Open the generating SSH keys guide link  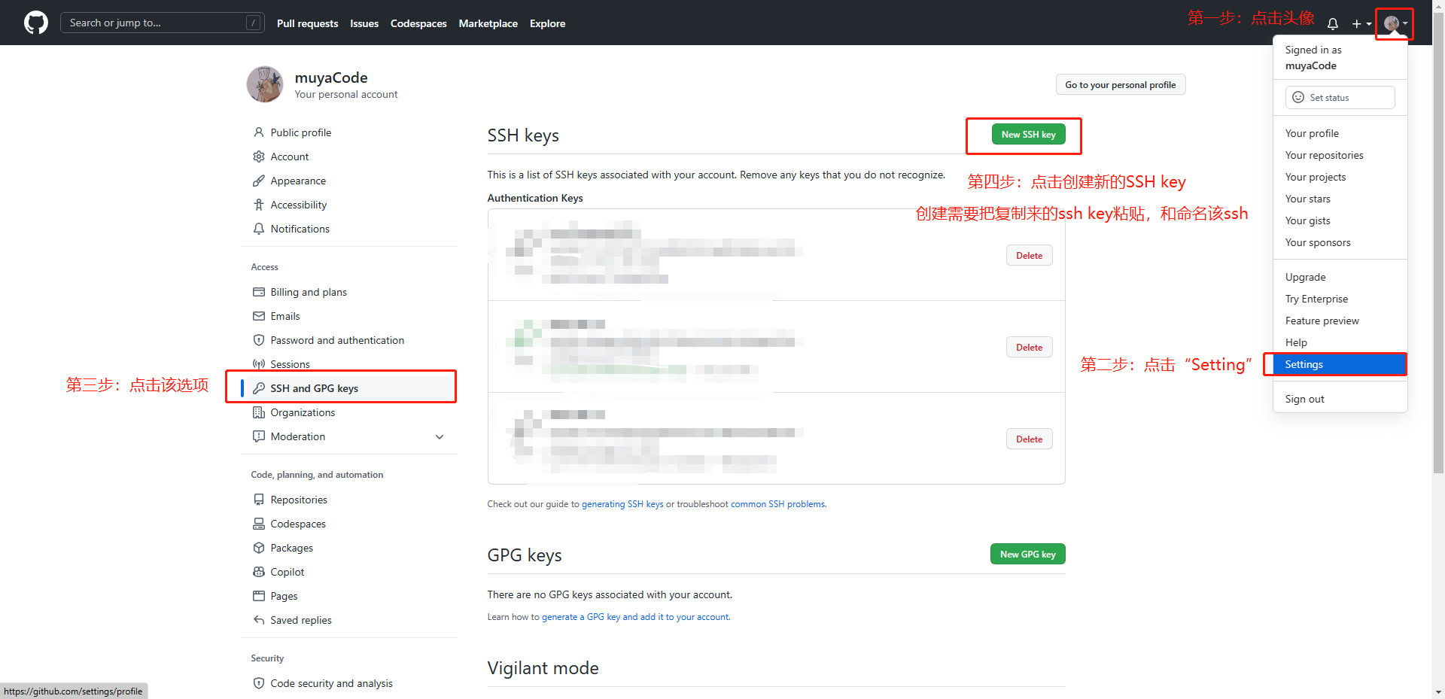(x=622, y=504)
